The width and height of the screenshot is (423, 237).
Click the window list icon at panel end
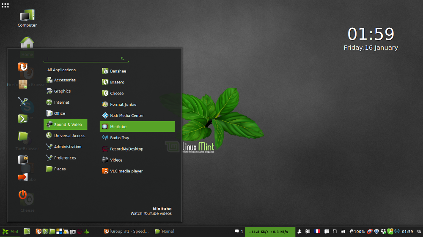tap(419, 232)
